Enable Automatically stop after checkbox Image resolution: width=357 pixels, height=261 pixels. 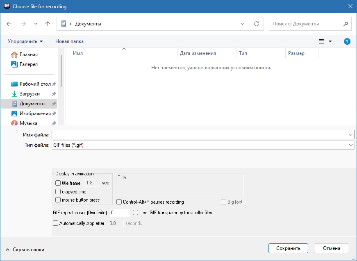(x=55, y=223)
